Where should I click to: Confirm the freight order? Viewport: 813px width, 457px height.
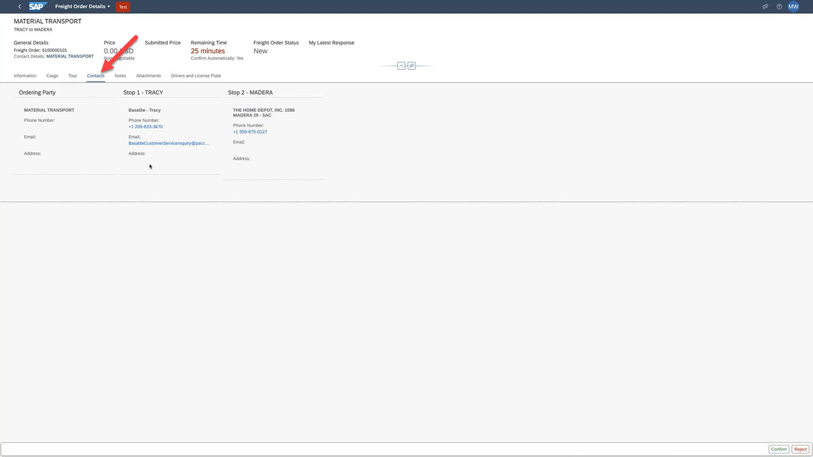[x=779, y=449]
